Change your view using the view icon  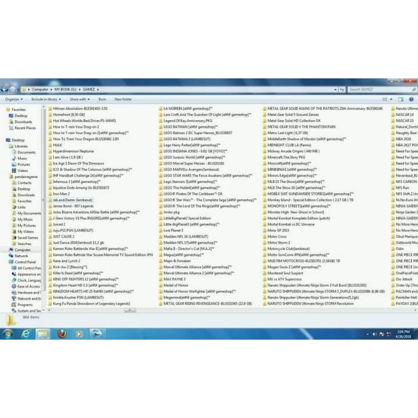point(385,99)
